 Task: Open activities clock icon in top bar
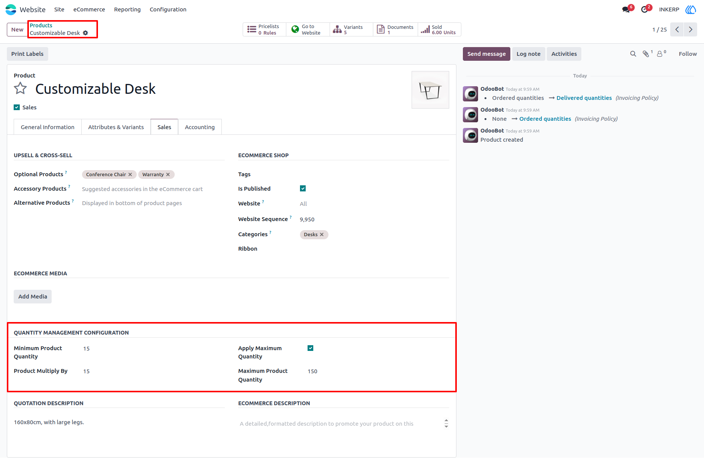tap(644, 9)
